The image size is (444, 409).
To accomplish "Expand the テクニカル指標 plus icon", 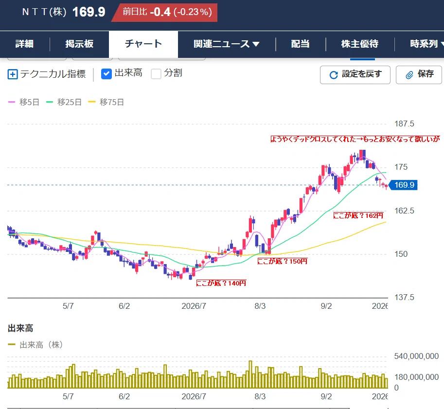I will (x=13, y=74).
